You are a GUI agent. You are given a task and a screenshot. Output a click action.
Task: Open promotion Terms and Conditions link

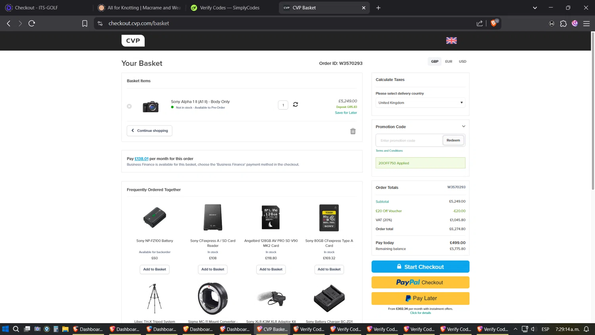pyautogui.click(x=389, y=151)
